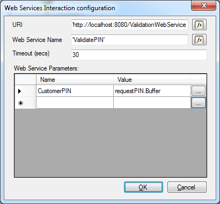Select the requestPIN.Buffer value cell

pos(152,91)
